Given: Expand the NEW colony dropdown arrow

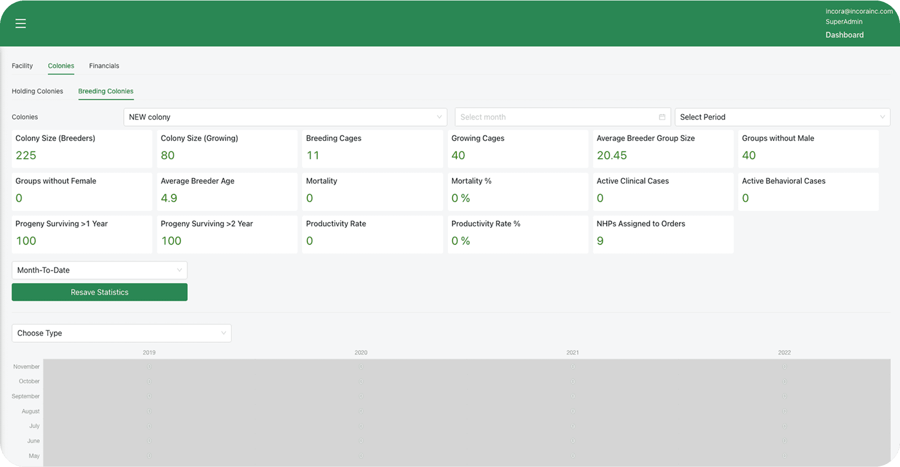Looking at the screenshot, I should (x=439, y=117).
